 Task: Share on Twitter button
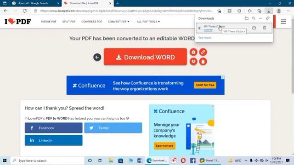113,128
